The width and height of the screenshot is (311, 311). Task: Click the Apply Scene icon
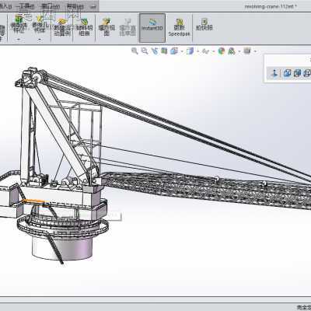point(232,51)
